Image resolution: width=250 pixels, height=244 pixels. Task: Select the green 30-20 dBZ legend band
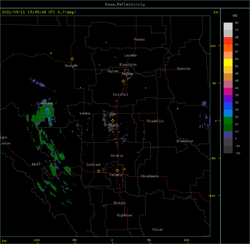pyautogui.click(x=228, y=121)
